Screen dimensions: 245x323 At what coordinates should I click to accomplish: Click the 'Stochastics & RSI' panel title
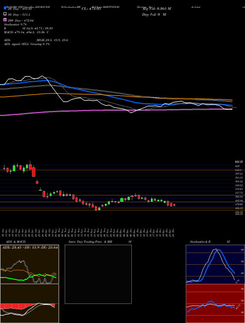point(210,242)
